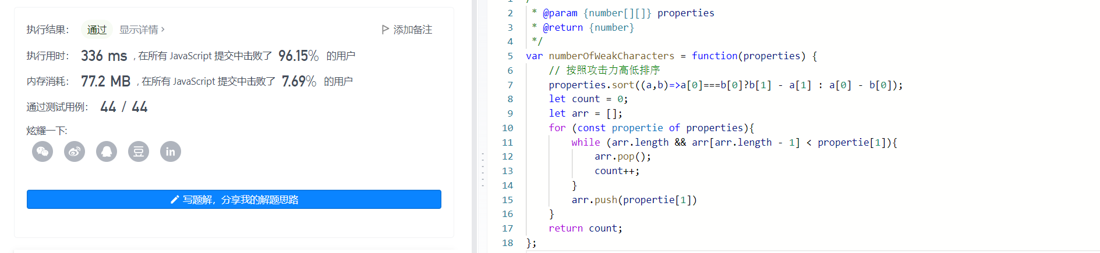Viewport: 1100px width, 253px height.
Task: Click the 7.69% memory percentile
Action: click(x=299, y=81)
